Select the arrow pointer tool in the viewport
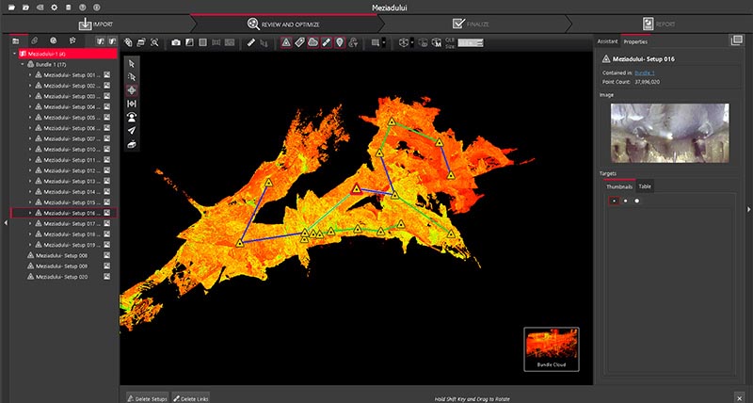 tap(132, 63)
